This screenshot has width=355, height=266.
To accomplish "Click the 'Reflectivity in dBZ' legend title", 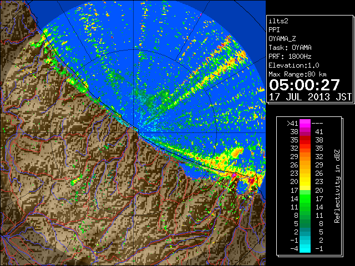I will tap(337, 186).
